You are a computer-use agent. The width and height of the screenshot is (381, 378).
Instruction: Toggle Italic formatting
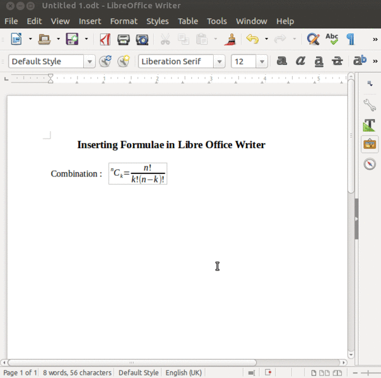pyautogui.click(x=300, y=60)
